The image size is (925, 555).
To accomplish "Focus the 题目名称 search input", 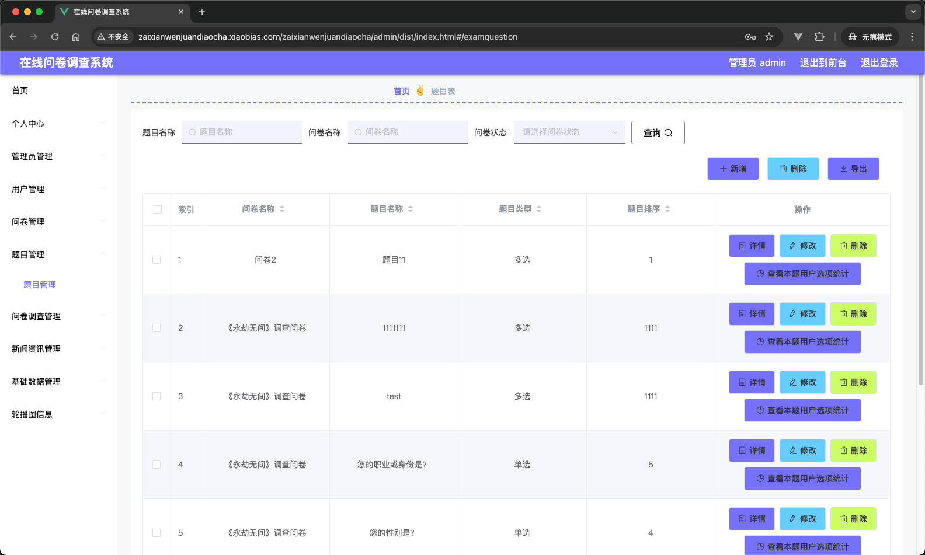I will [x=242, y=132].
